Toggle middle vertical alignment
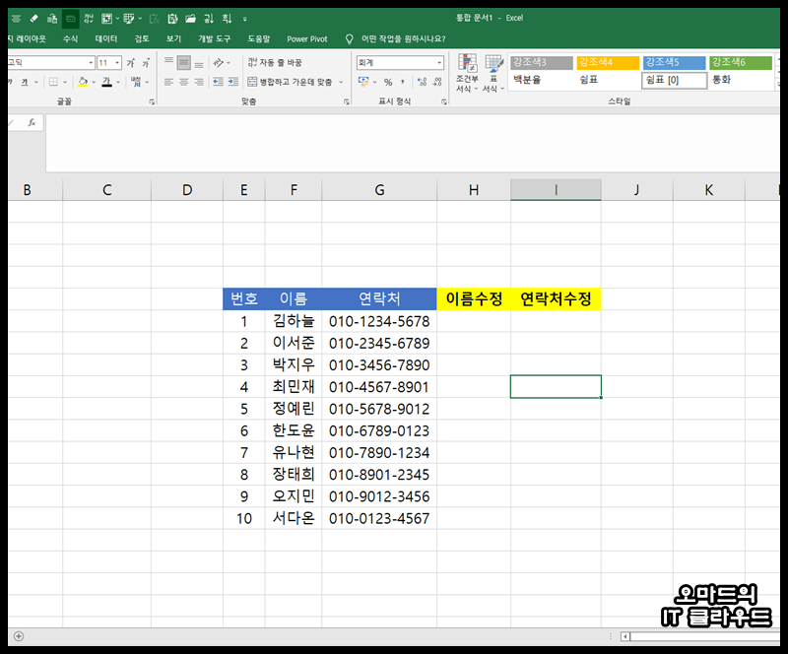788x654 pixels. coord(184,62)
